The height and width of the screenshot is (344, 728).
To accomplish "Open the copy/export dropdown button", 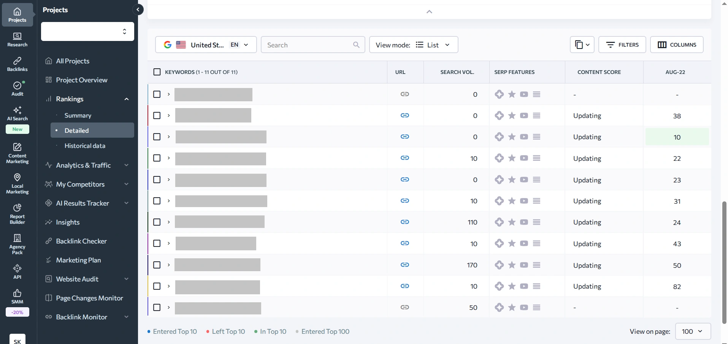I will [x=582, y=45].
